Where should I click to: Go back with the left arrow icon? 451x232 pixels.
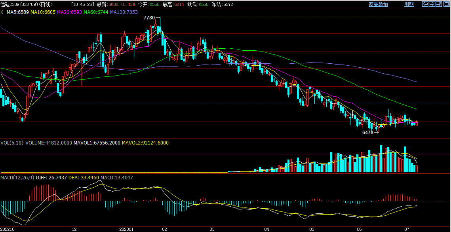(425, 4)
